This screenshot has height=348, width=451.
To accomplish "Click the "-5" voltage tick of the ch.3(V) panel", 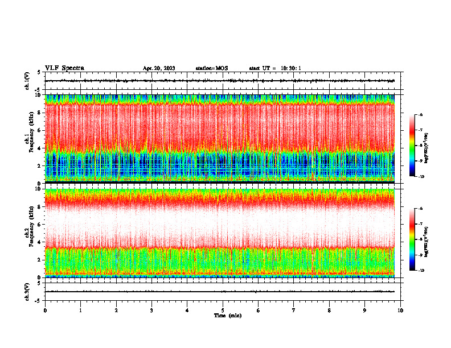I will 38,301.
